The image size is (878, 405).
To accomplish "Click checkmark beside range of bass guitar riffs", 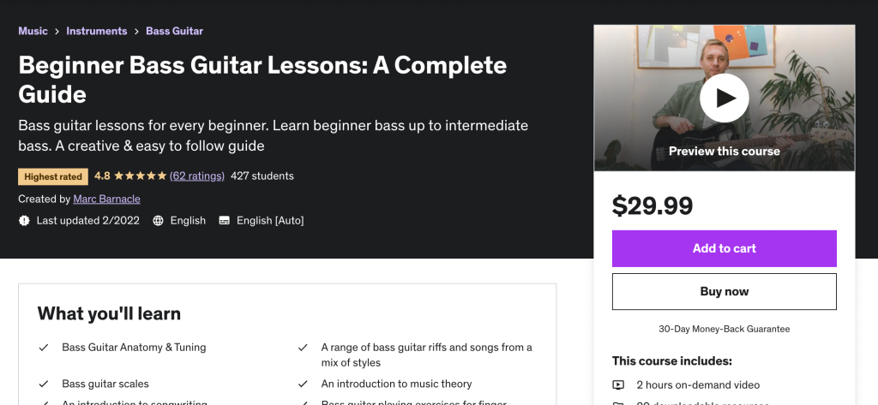I will pyautogui.click(x=303, y=348).
